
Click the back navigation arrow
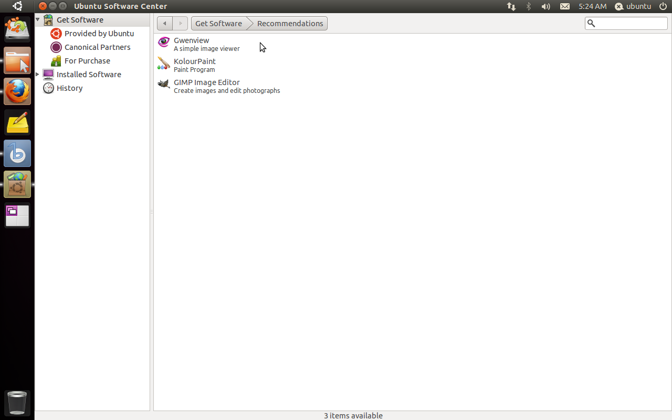coord(165,24)
